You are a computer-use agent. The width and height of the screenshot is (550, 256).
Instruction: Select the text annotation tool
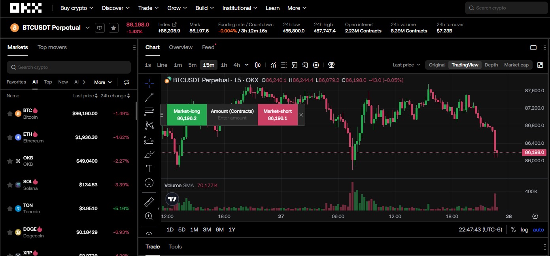click(x=149, y=168)
